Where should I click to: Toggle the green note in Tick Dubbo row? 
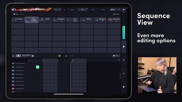click(x=38, y=67)
